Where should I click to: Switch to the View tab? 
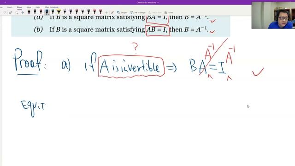tap(29, 7)
